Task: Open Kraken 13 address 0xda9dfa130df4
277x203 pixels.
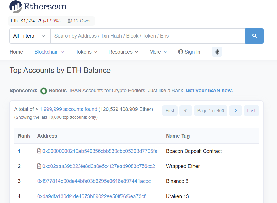Action: pyautogui.click(x=91, y=196)
